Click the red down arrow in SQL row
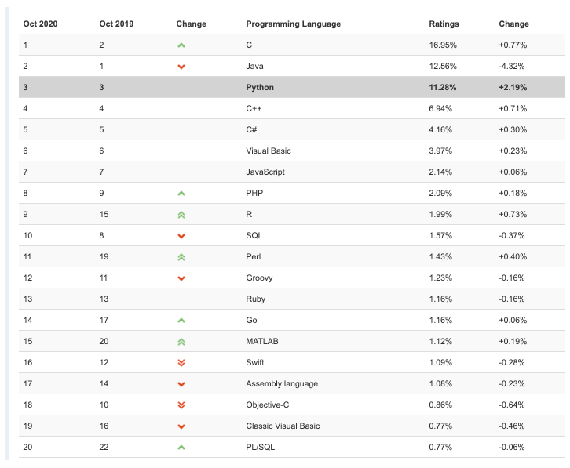570x468 pixels. (x=181, y=236)
